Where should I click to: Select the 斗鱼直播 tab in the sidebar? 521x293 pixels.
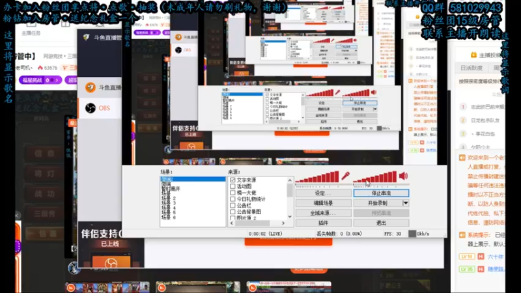click(100, 87)
